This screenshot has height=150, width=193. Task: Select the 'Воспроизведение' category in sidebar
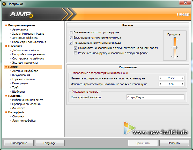tap(21, 25)
